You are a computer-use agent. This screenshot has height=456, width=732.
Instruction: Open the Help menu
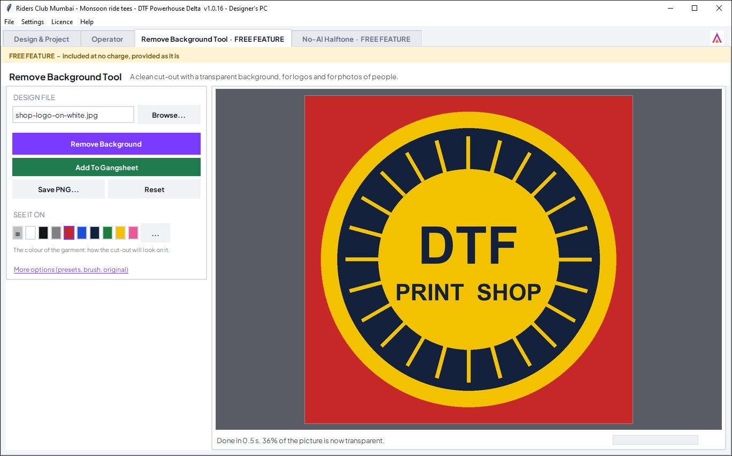(x=87, y=22)
